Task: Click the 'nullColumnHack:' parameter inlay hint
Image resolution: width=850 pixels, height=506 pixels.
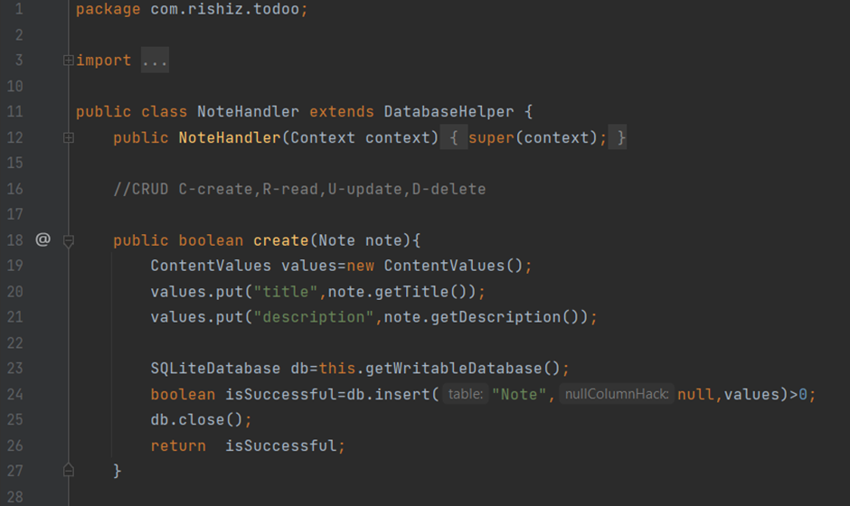Action: tap(617, 394)
